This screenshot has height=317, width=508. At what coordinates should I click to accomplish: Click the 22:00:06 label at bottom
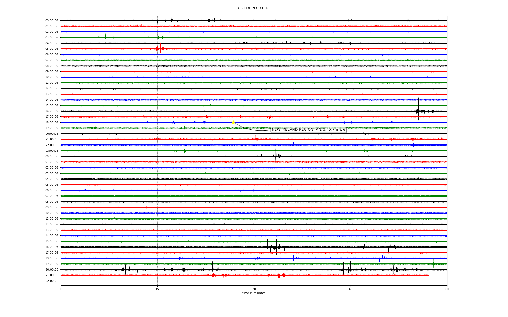pyautogui.click(x=52, y=281)
